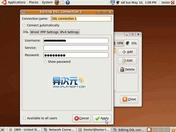The image size is (176, 132).
Task: Click the tester user name in panel
Action: tap(166, 2)
